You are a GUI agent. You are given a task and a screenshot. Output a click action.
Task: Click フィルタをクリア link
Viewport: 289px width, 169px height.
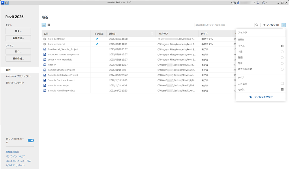tap(263, 97)
